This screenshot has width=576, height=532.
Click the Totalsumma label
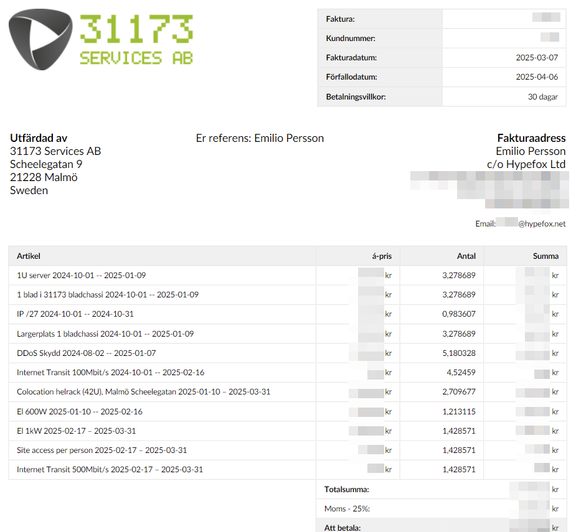pyautogui.click(x=347, y=489)
